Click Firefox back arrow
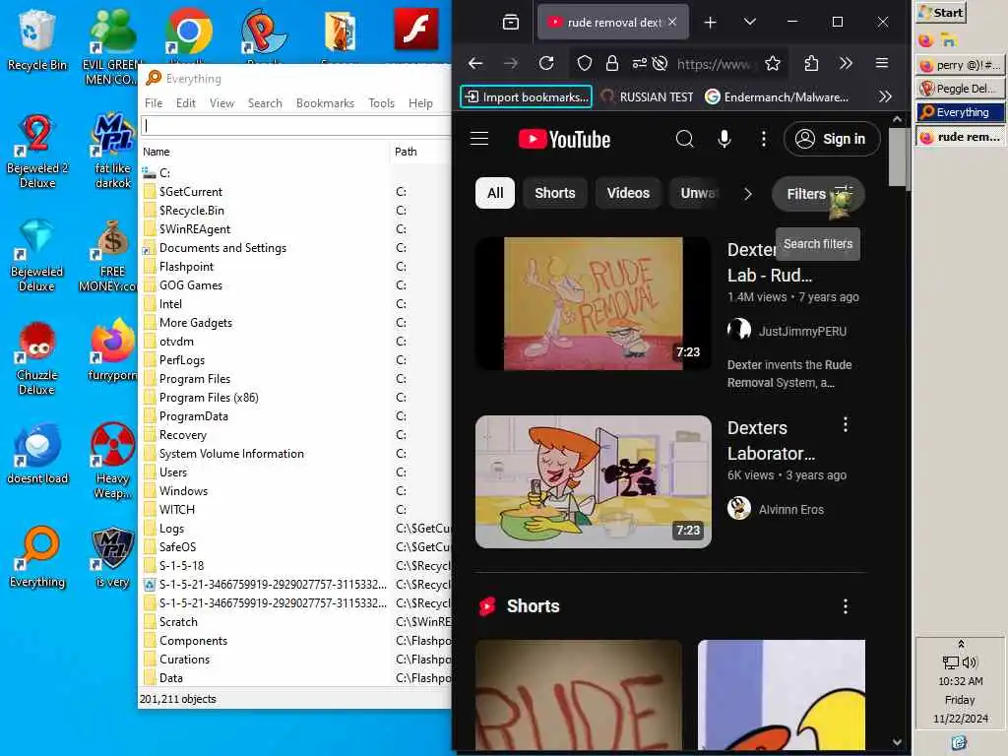Viewport: 1008px width, 756px height. 475,63
